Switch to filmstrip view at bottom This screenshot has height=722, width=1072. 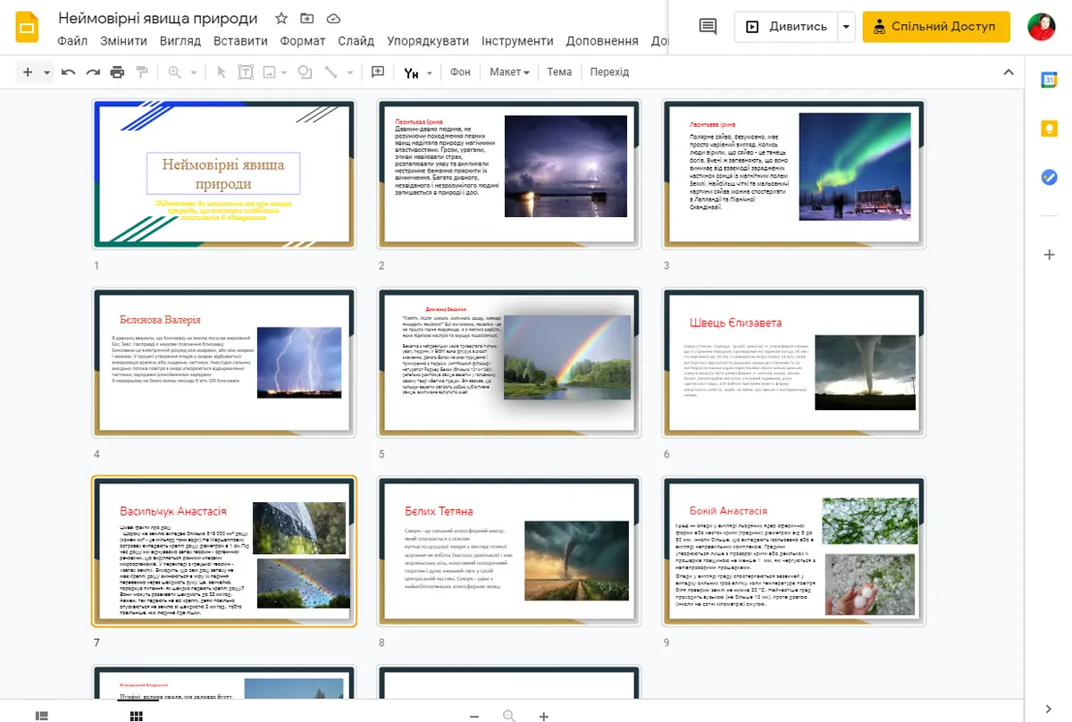click(42, 716)
